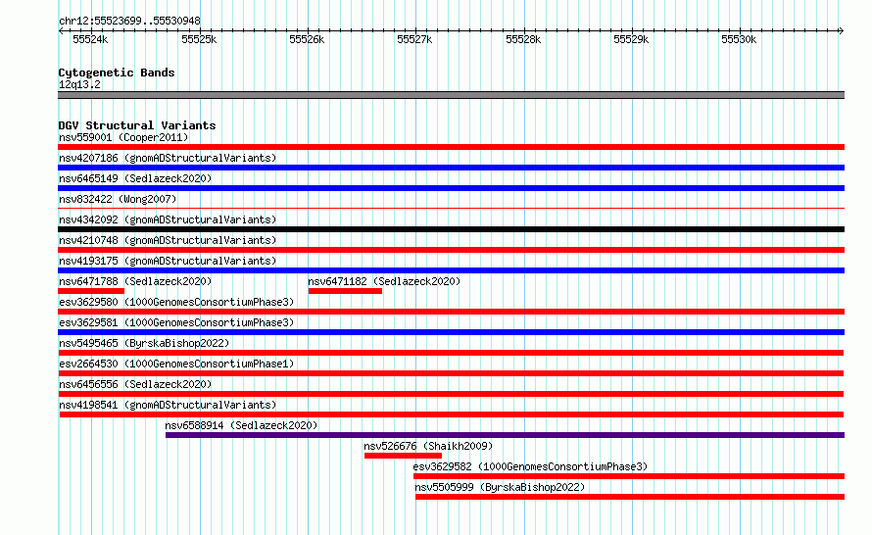Open variant nsv4193175 gnomAD label
This screenshot has height=535, width=872.
coord(168,261)
